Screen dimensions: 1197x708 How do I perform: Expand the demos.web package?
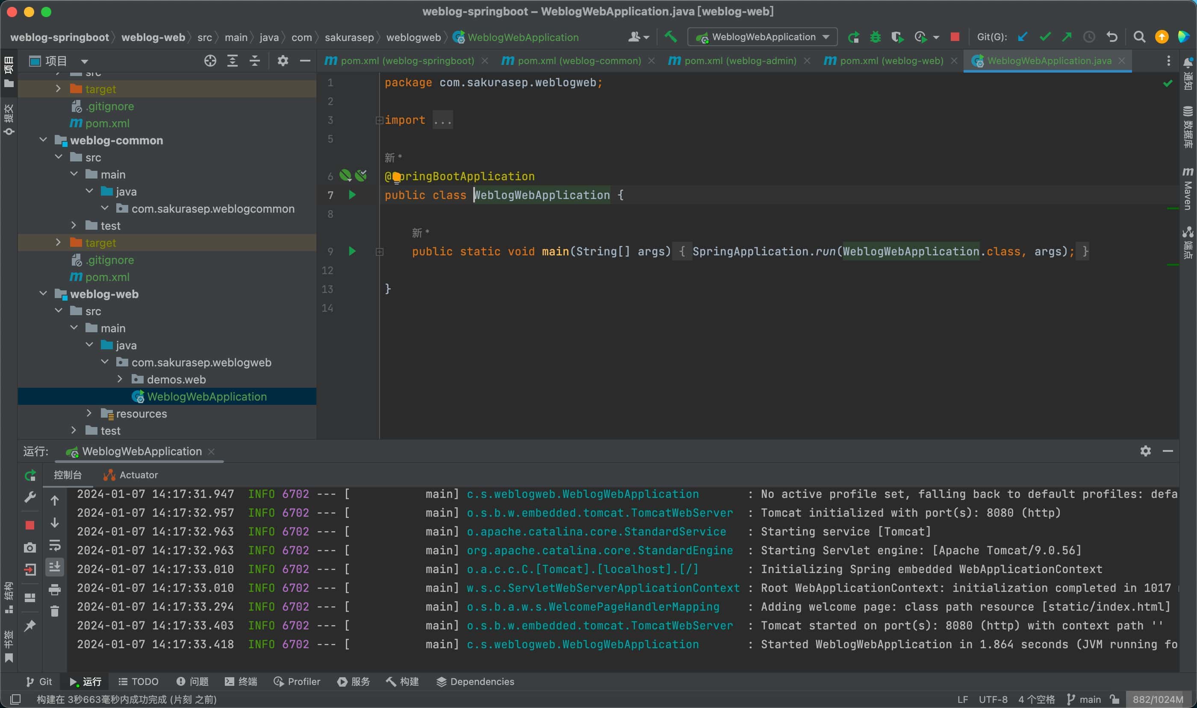(120, 379)
